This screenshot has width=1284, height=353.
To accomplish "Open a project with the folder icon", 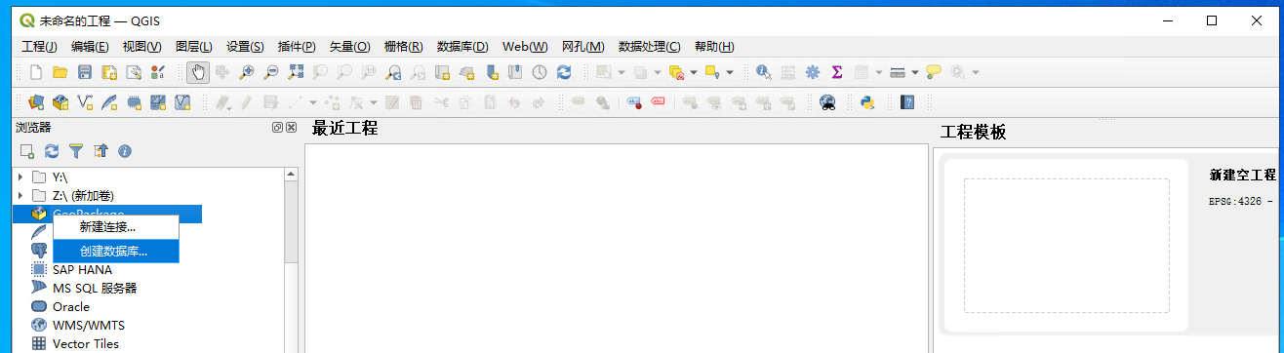I will 60,72.
